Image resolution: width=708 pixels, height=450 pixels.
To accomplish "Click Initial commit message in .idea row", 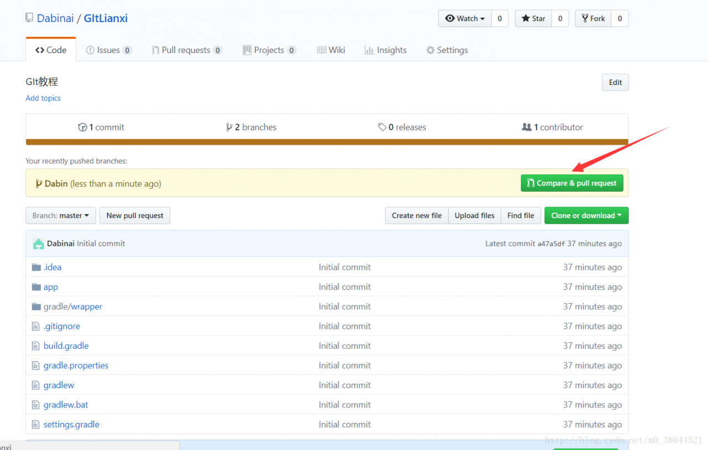I will tap(345, 267).
